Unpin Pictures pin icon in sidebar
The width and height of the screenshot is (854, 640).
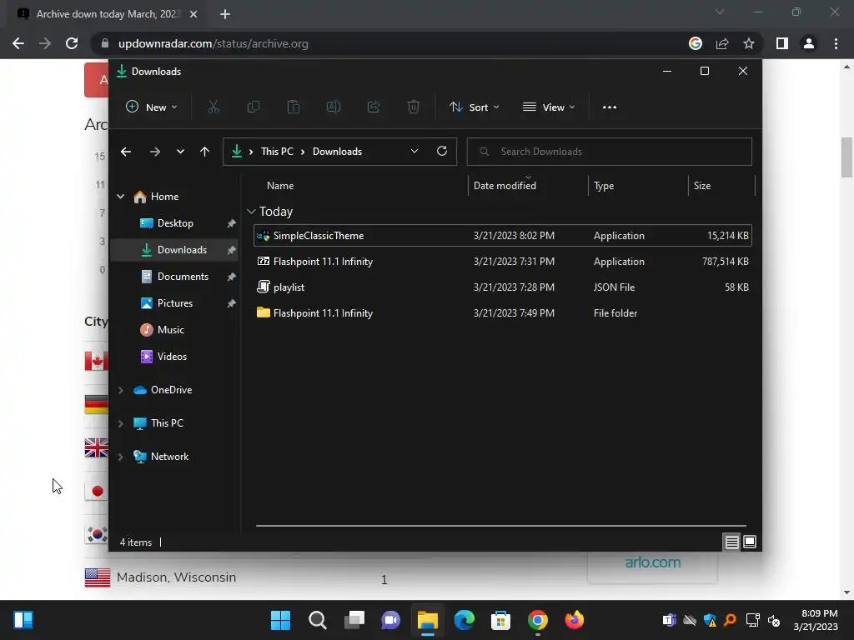click(x=231, y=303)
